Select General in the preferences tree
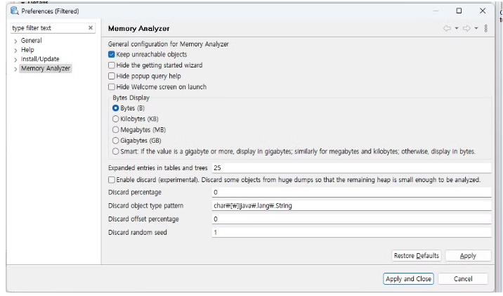Image resolution: width=503 pixels, height=296 pixels. click(32, 41)
